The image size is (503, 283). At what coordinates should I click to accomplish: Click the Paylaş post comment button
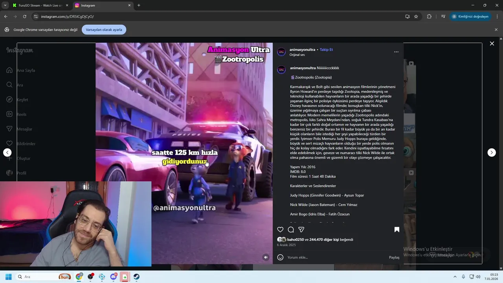[394, 257]
